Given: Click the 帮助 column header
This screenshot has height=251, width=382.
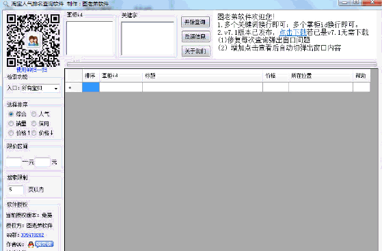Looking at the screenshot, I should (x=361, y=76).
